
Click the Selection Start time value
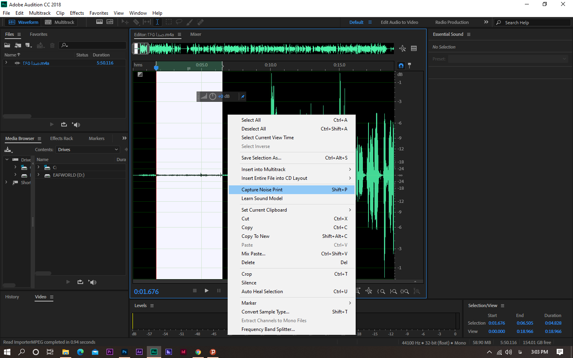[x=497, y=323]
